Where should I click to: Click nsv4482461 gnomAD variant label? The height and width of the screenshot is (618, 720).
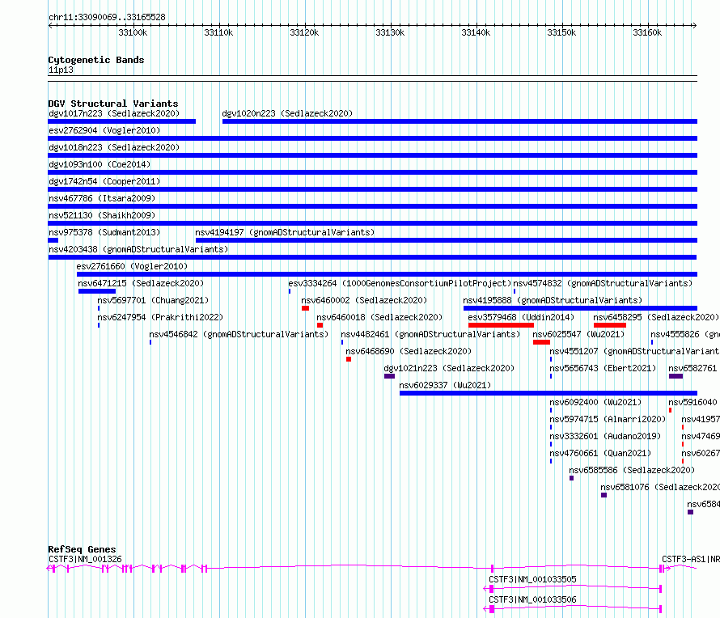[430, 334]
